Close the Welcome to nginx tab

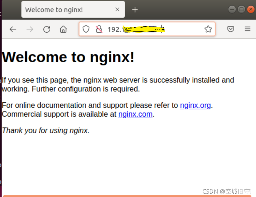pyautogui.click(x=117, y=9)
